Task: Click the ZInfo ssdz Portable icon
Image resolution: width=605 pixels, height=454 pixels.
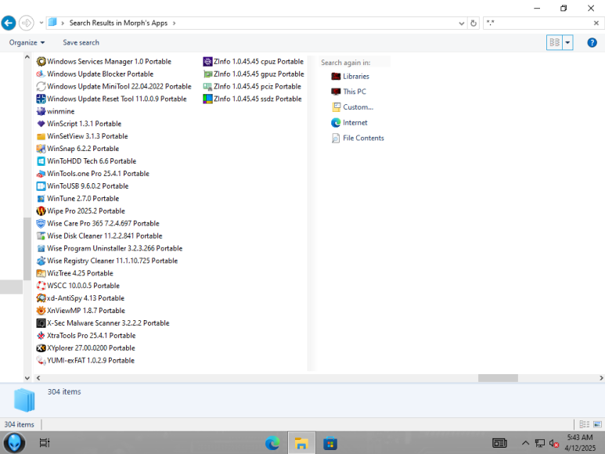Action: 207,99
